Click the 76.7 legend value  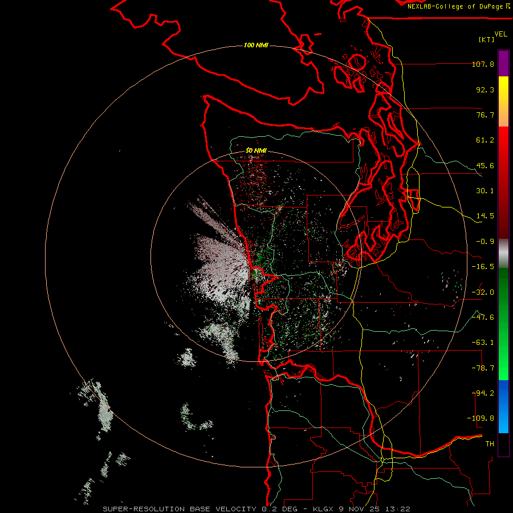pyautogui.click(x=485, y=115)
